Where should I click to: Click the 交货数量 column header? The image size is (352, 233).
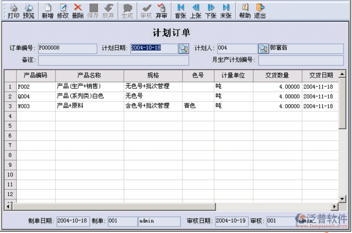tap(277, 76)
